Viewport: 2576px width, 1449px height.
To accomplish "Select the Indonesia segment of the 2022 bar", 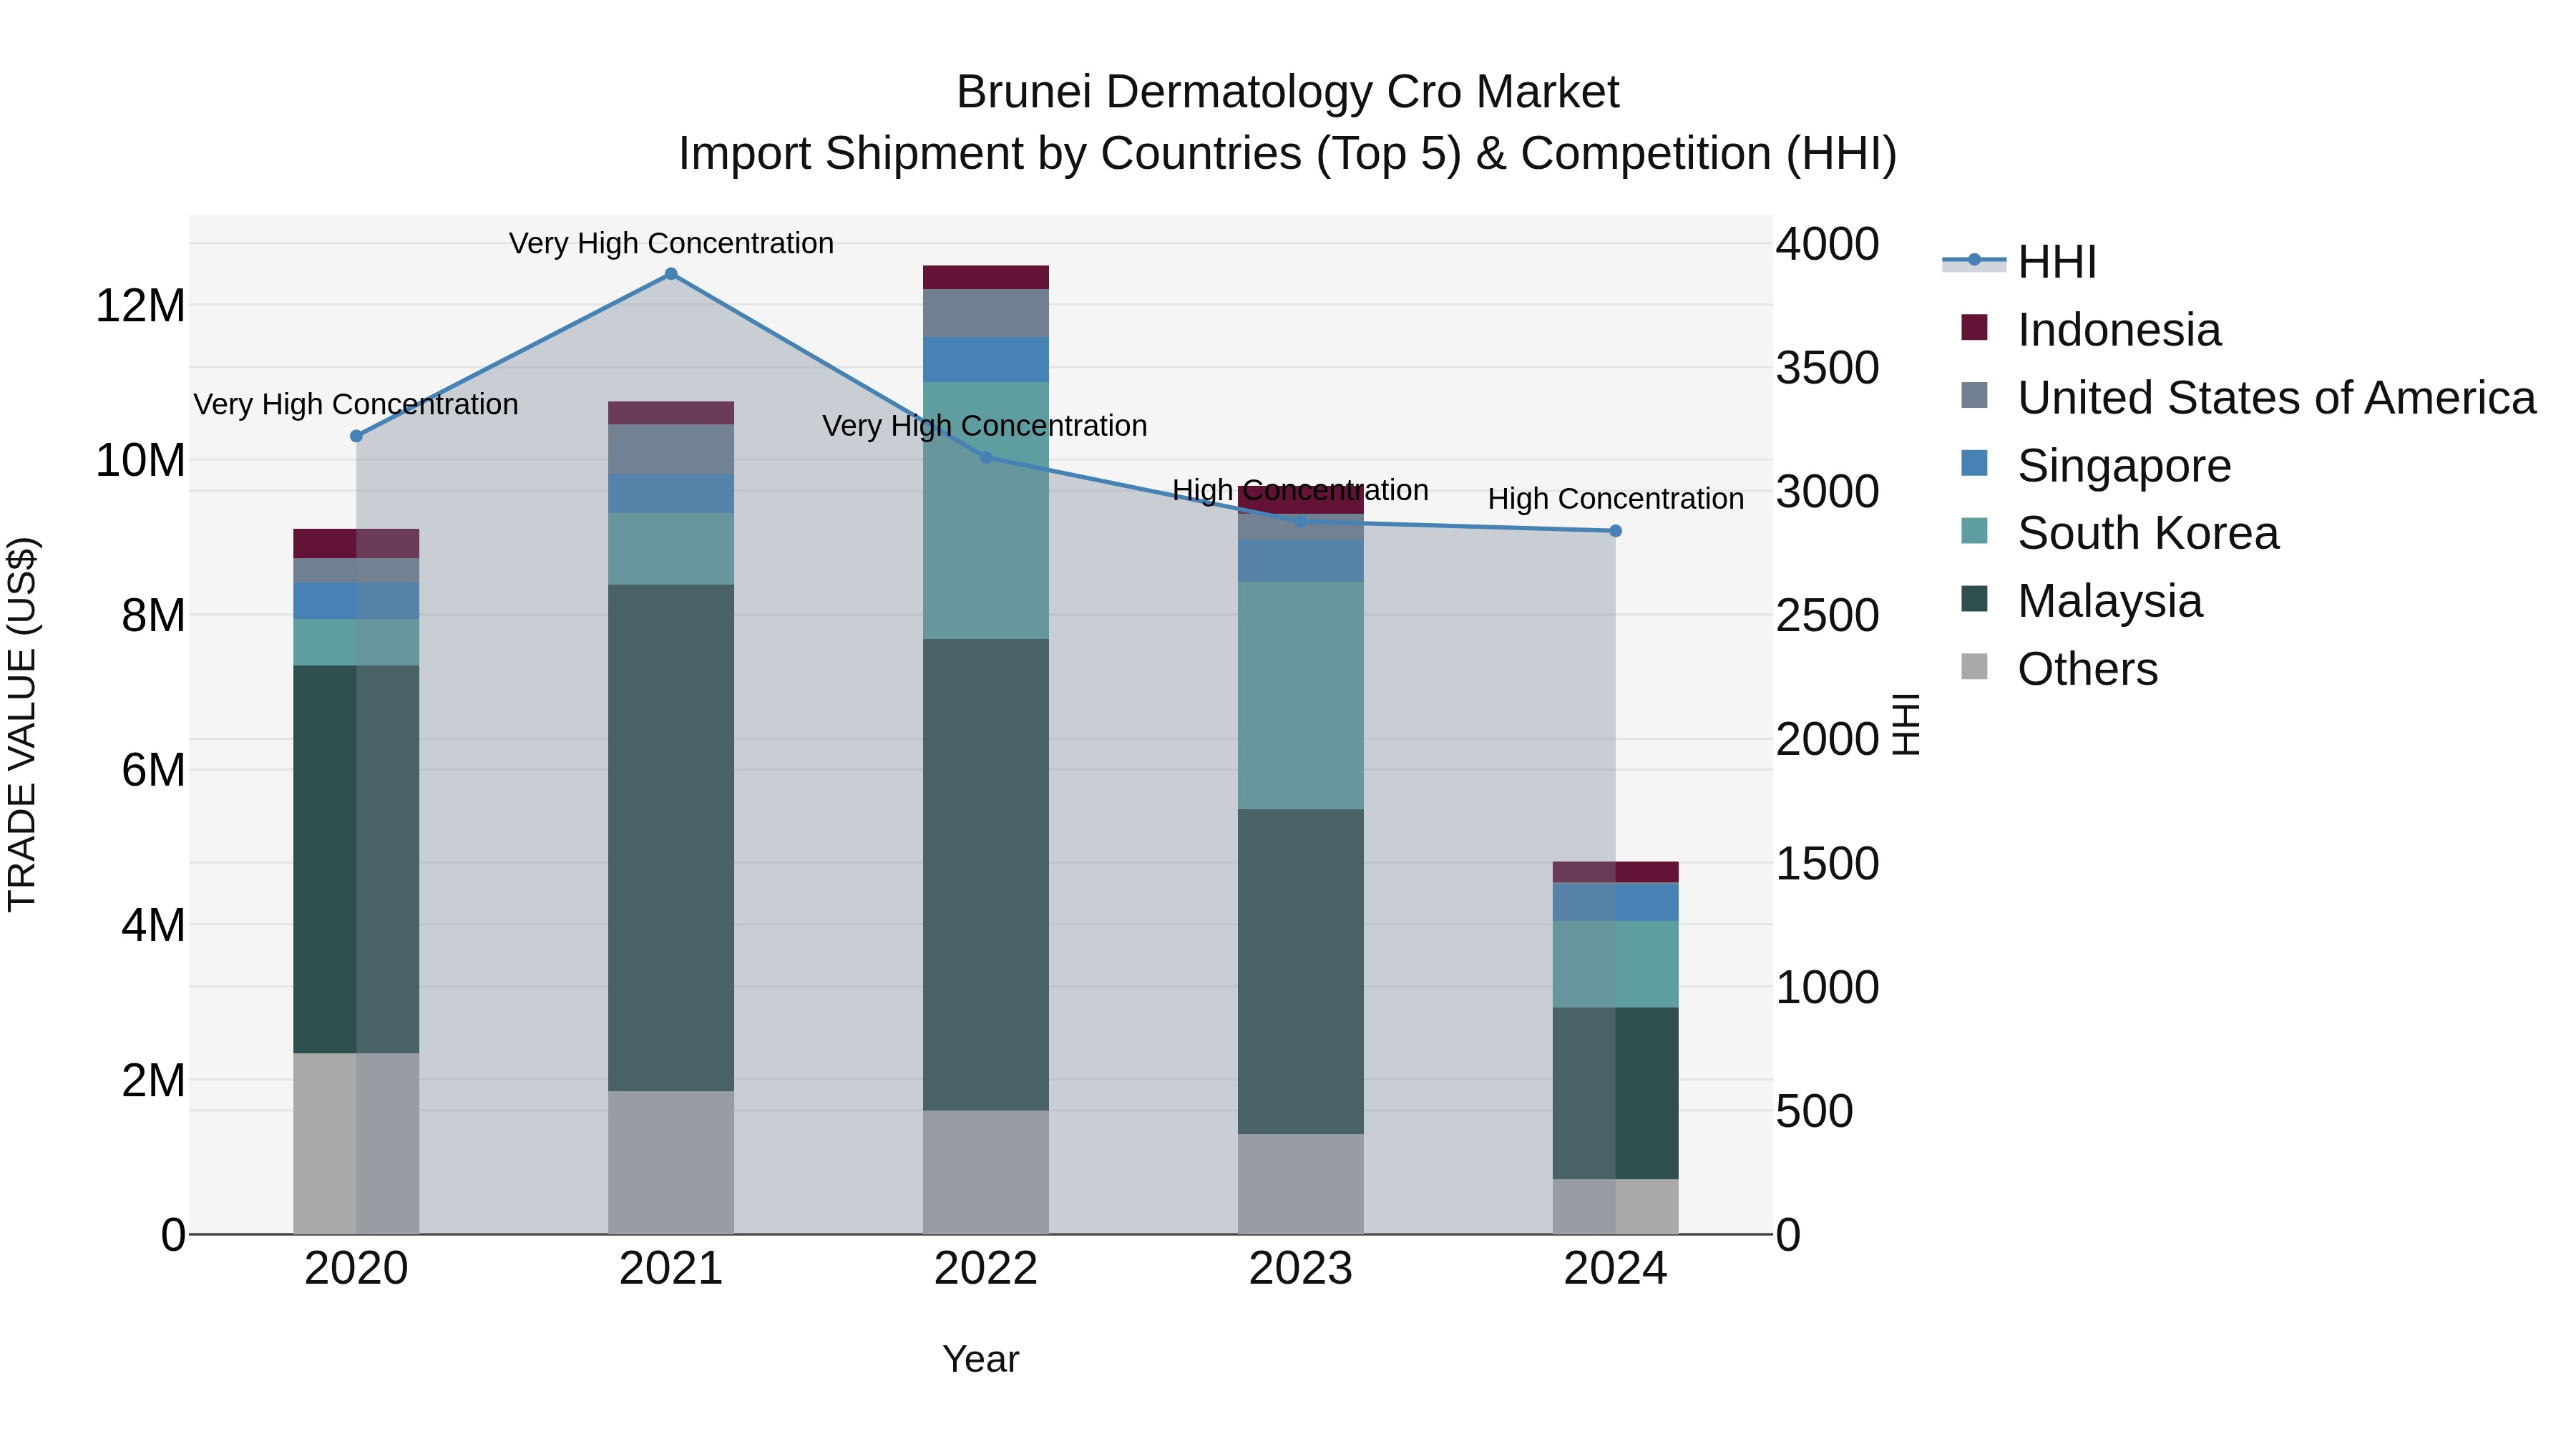I will pos(985,277).
